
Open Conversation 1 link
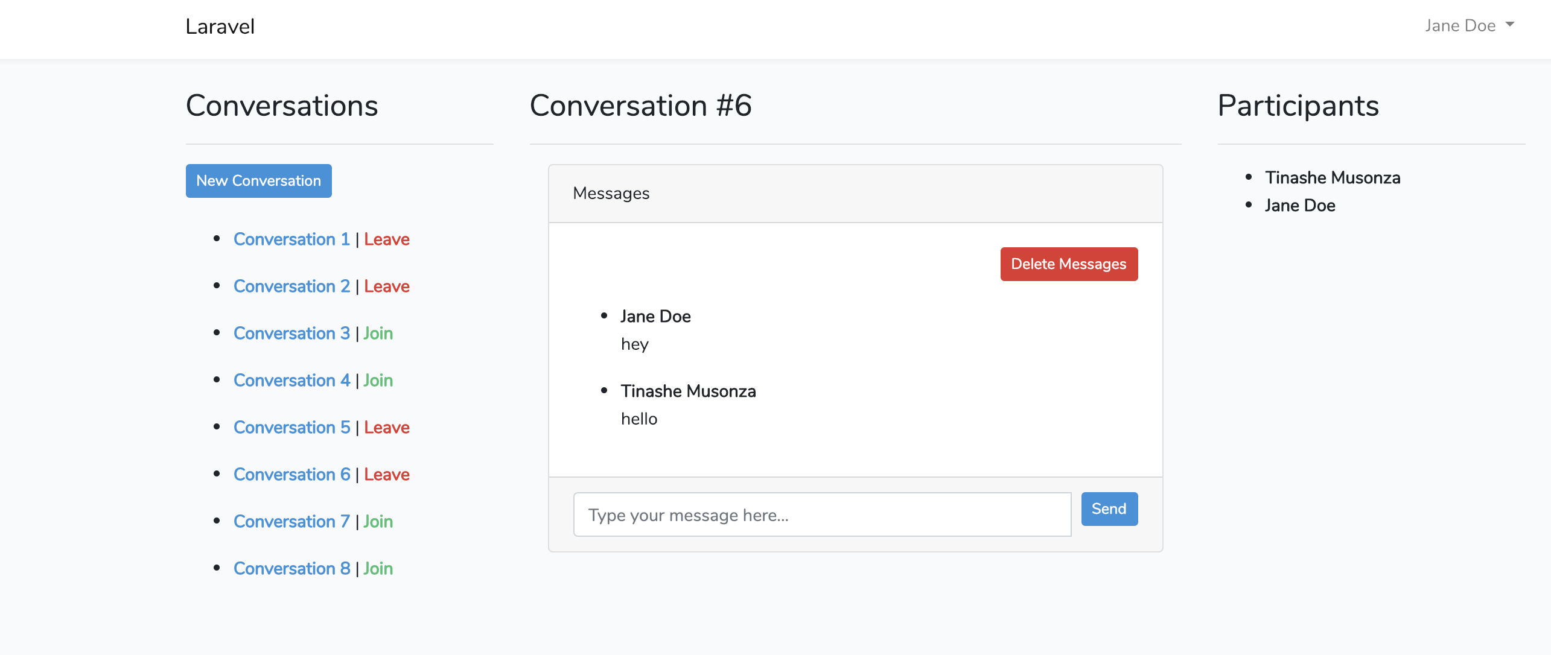(x=291, y=239)
